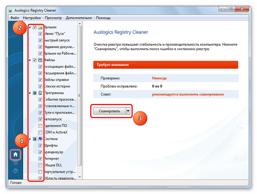Uncheck the Файлы справки checkbox
Viewport: 257px width, 194px height.
[x=40, y=80]
